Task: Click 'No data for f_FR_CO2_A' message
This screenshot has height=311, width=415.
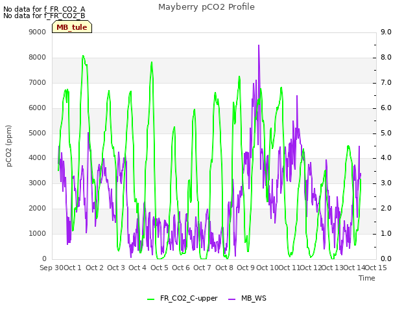Action: (44, 9)
